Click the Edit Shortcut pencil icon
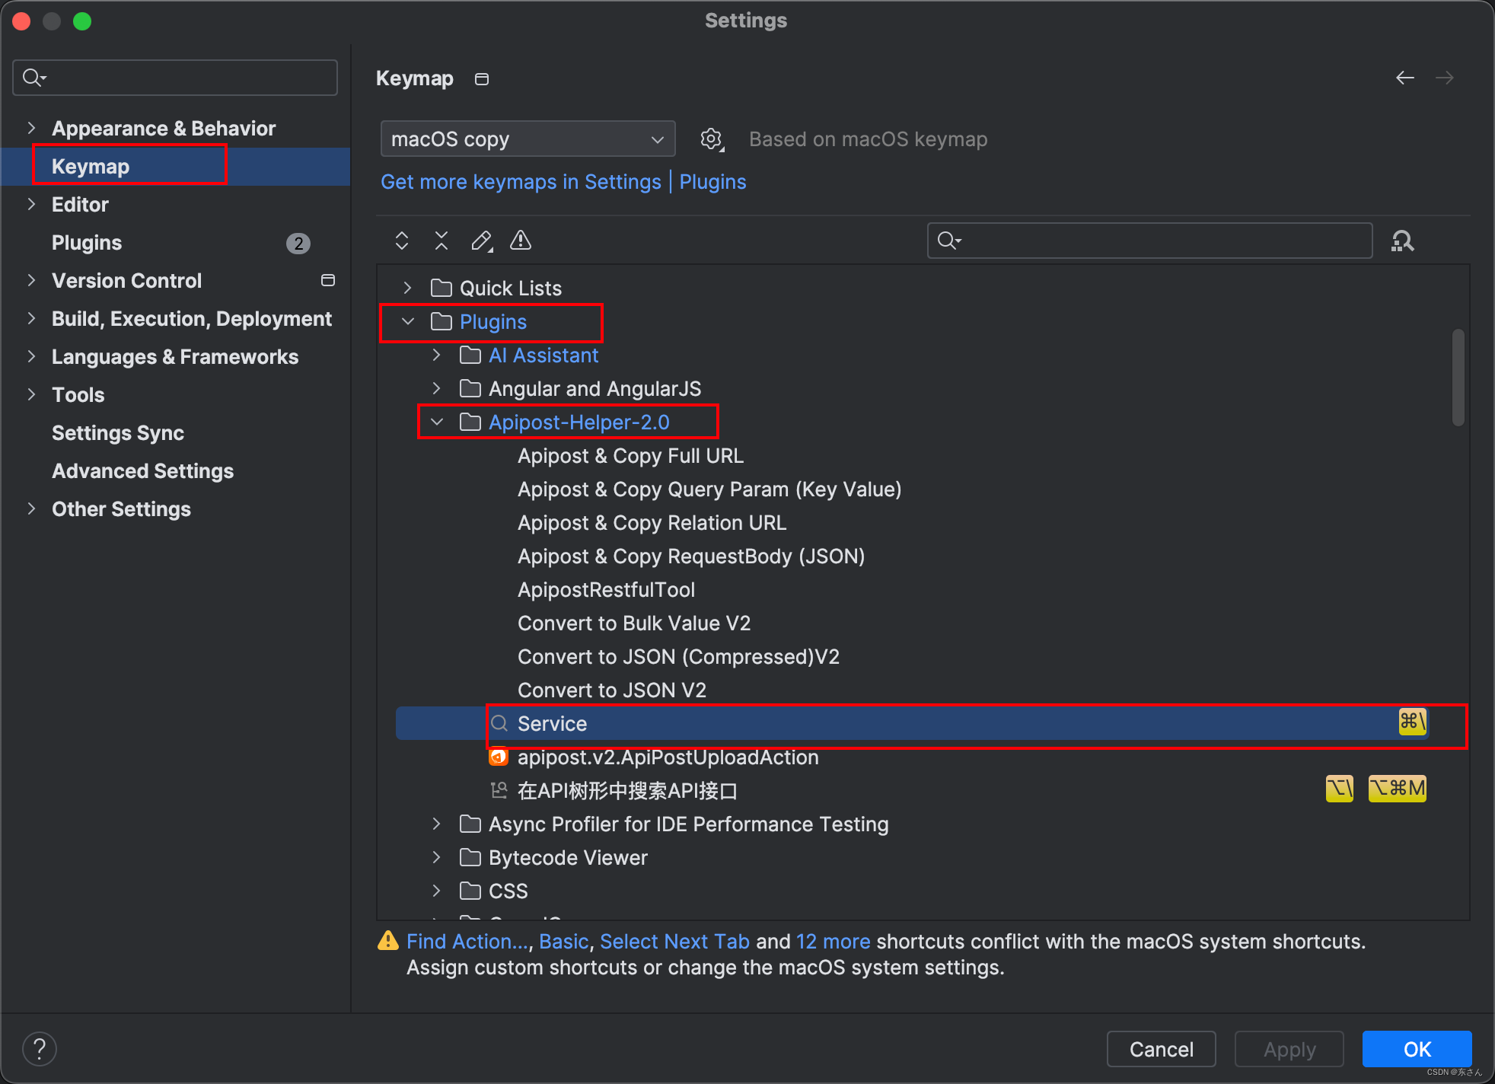 (481, 241)
